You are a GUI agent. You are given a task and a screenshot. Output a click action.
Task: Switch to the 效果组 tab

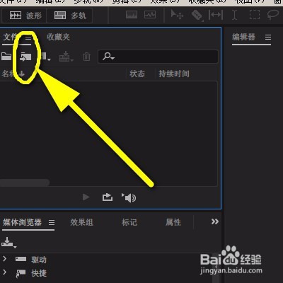81,222
